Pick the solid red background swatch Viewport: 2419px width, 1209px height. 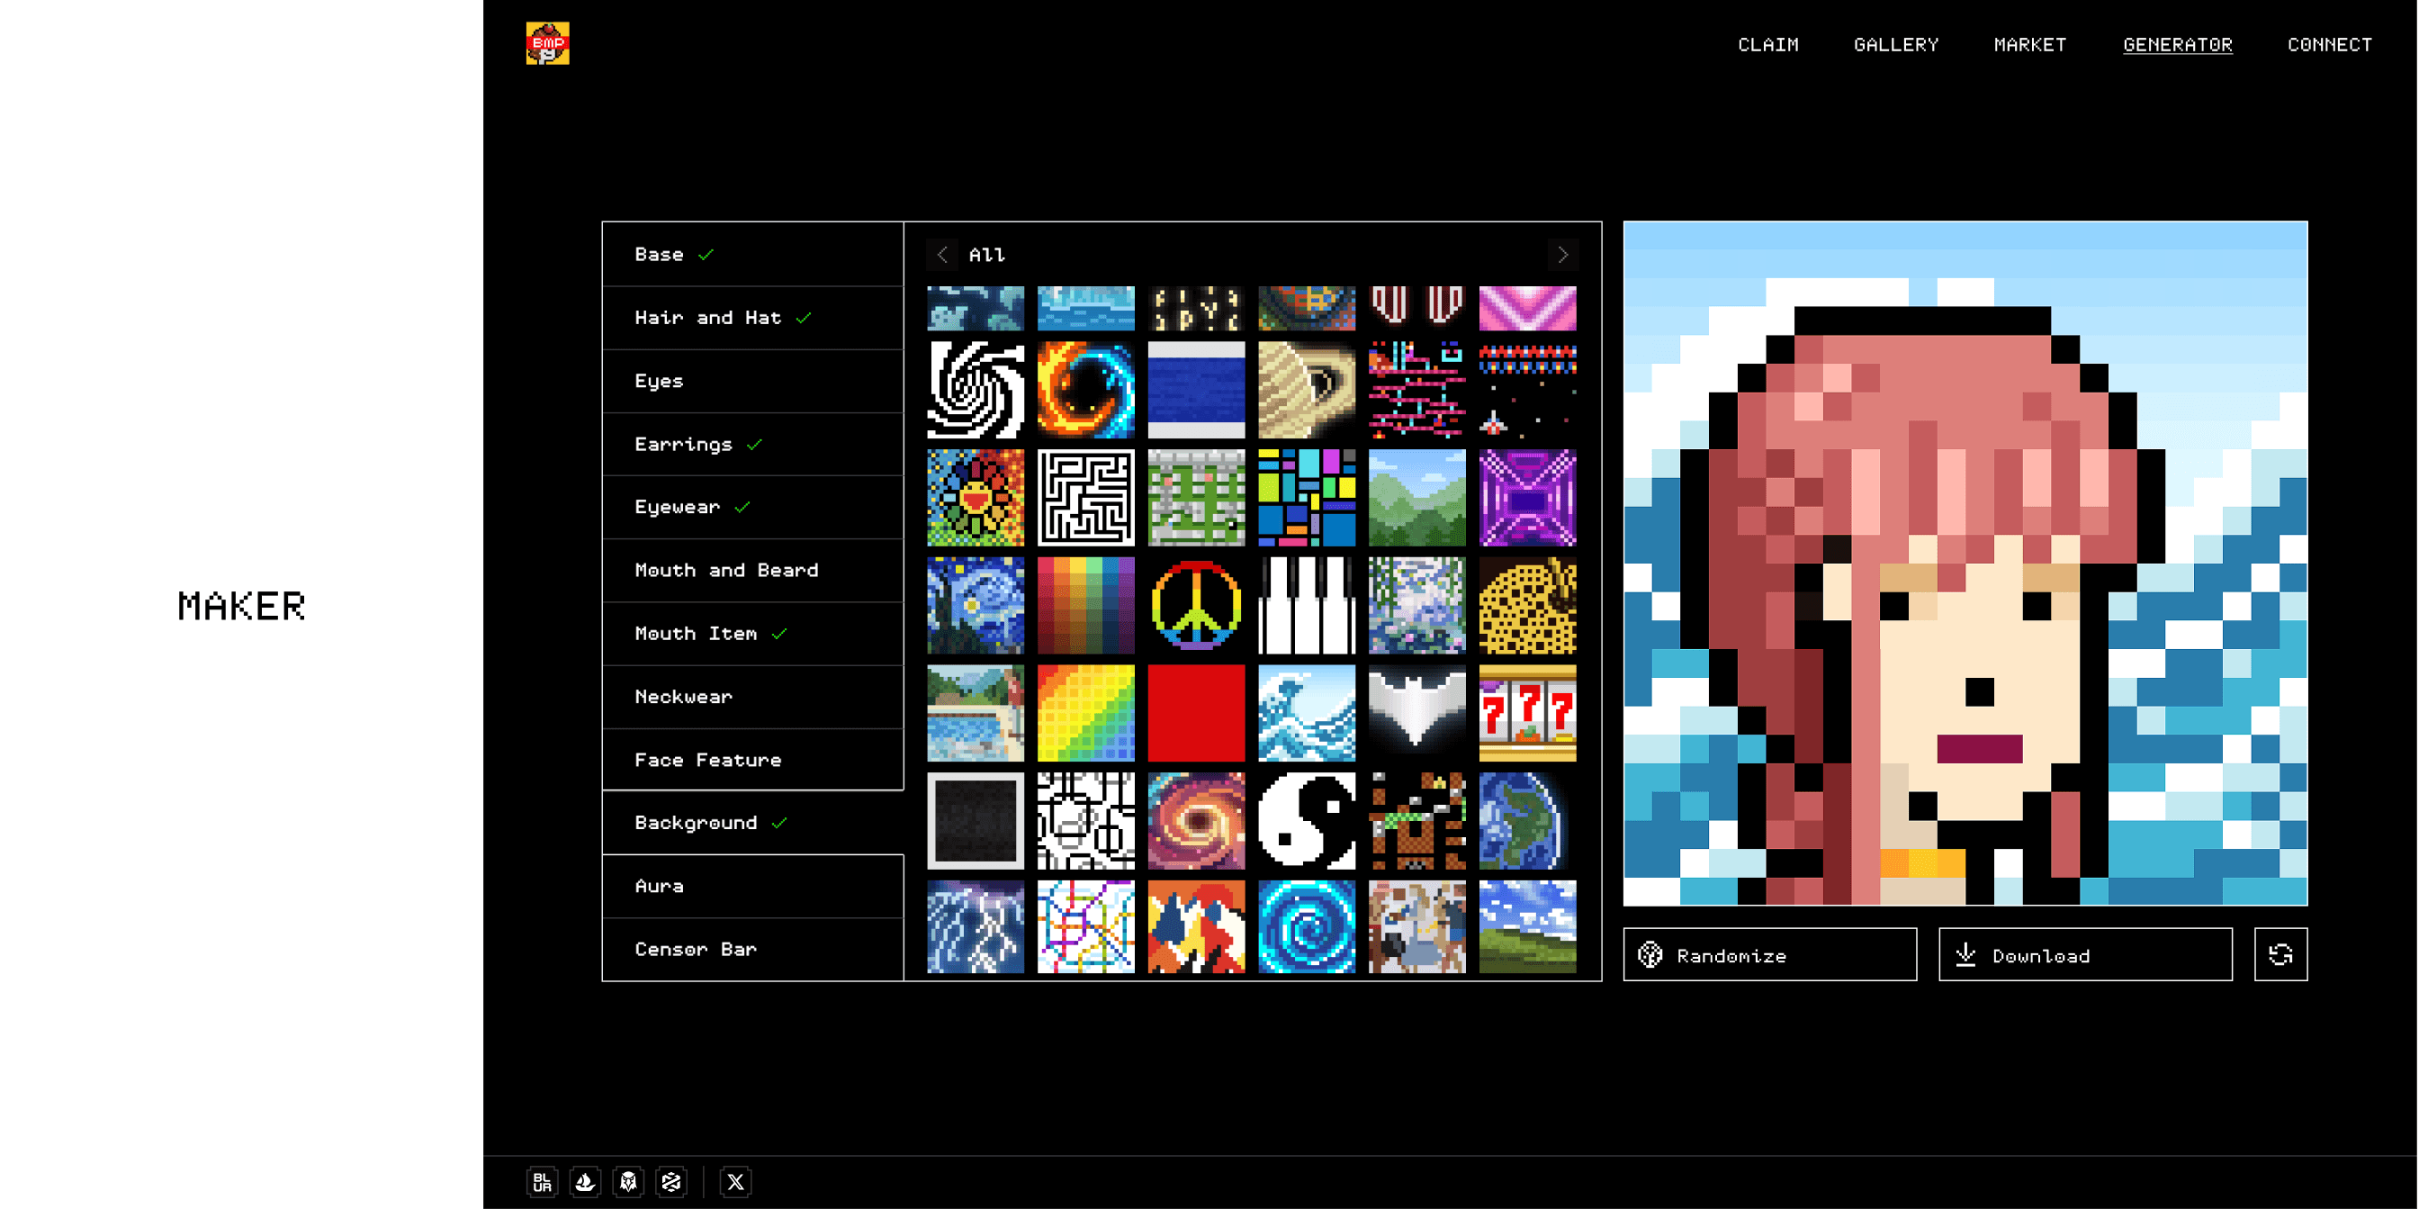1195,713
